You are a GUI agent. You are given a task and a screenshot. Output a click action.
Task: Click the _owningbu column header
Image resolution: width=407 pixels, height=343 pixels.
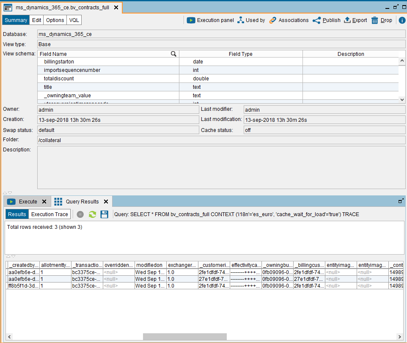(x=278, y=265)
